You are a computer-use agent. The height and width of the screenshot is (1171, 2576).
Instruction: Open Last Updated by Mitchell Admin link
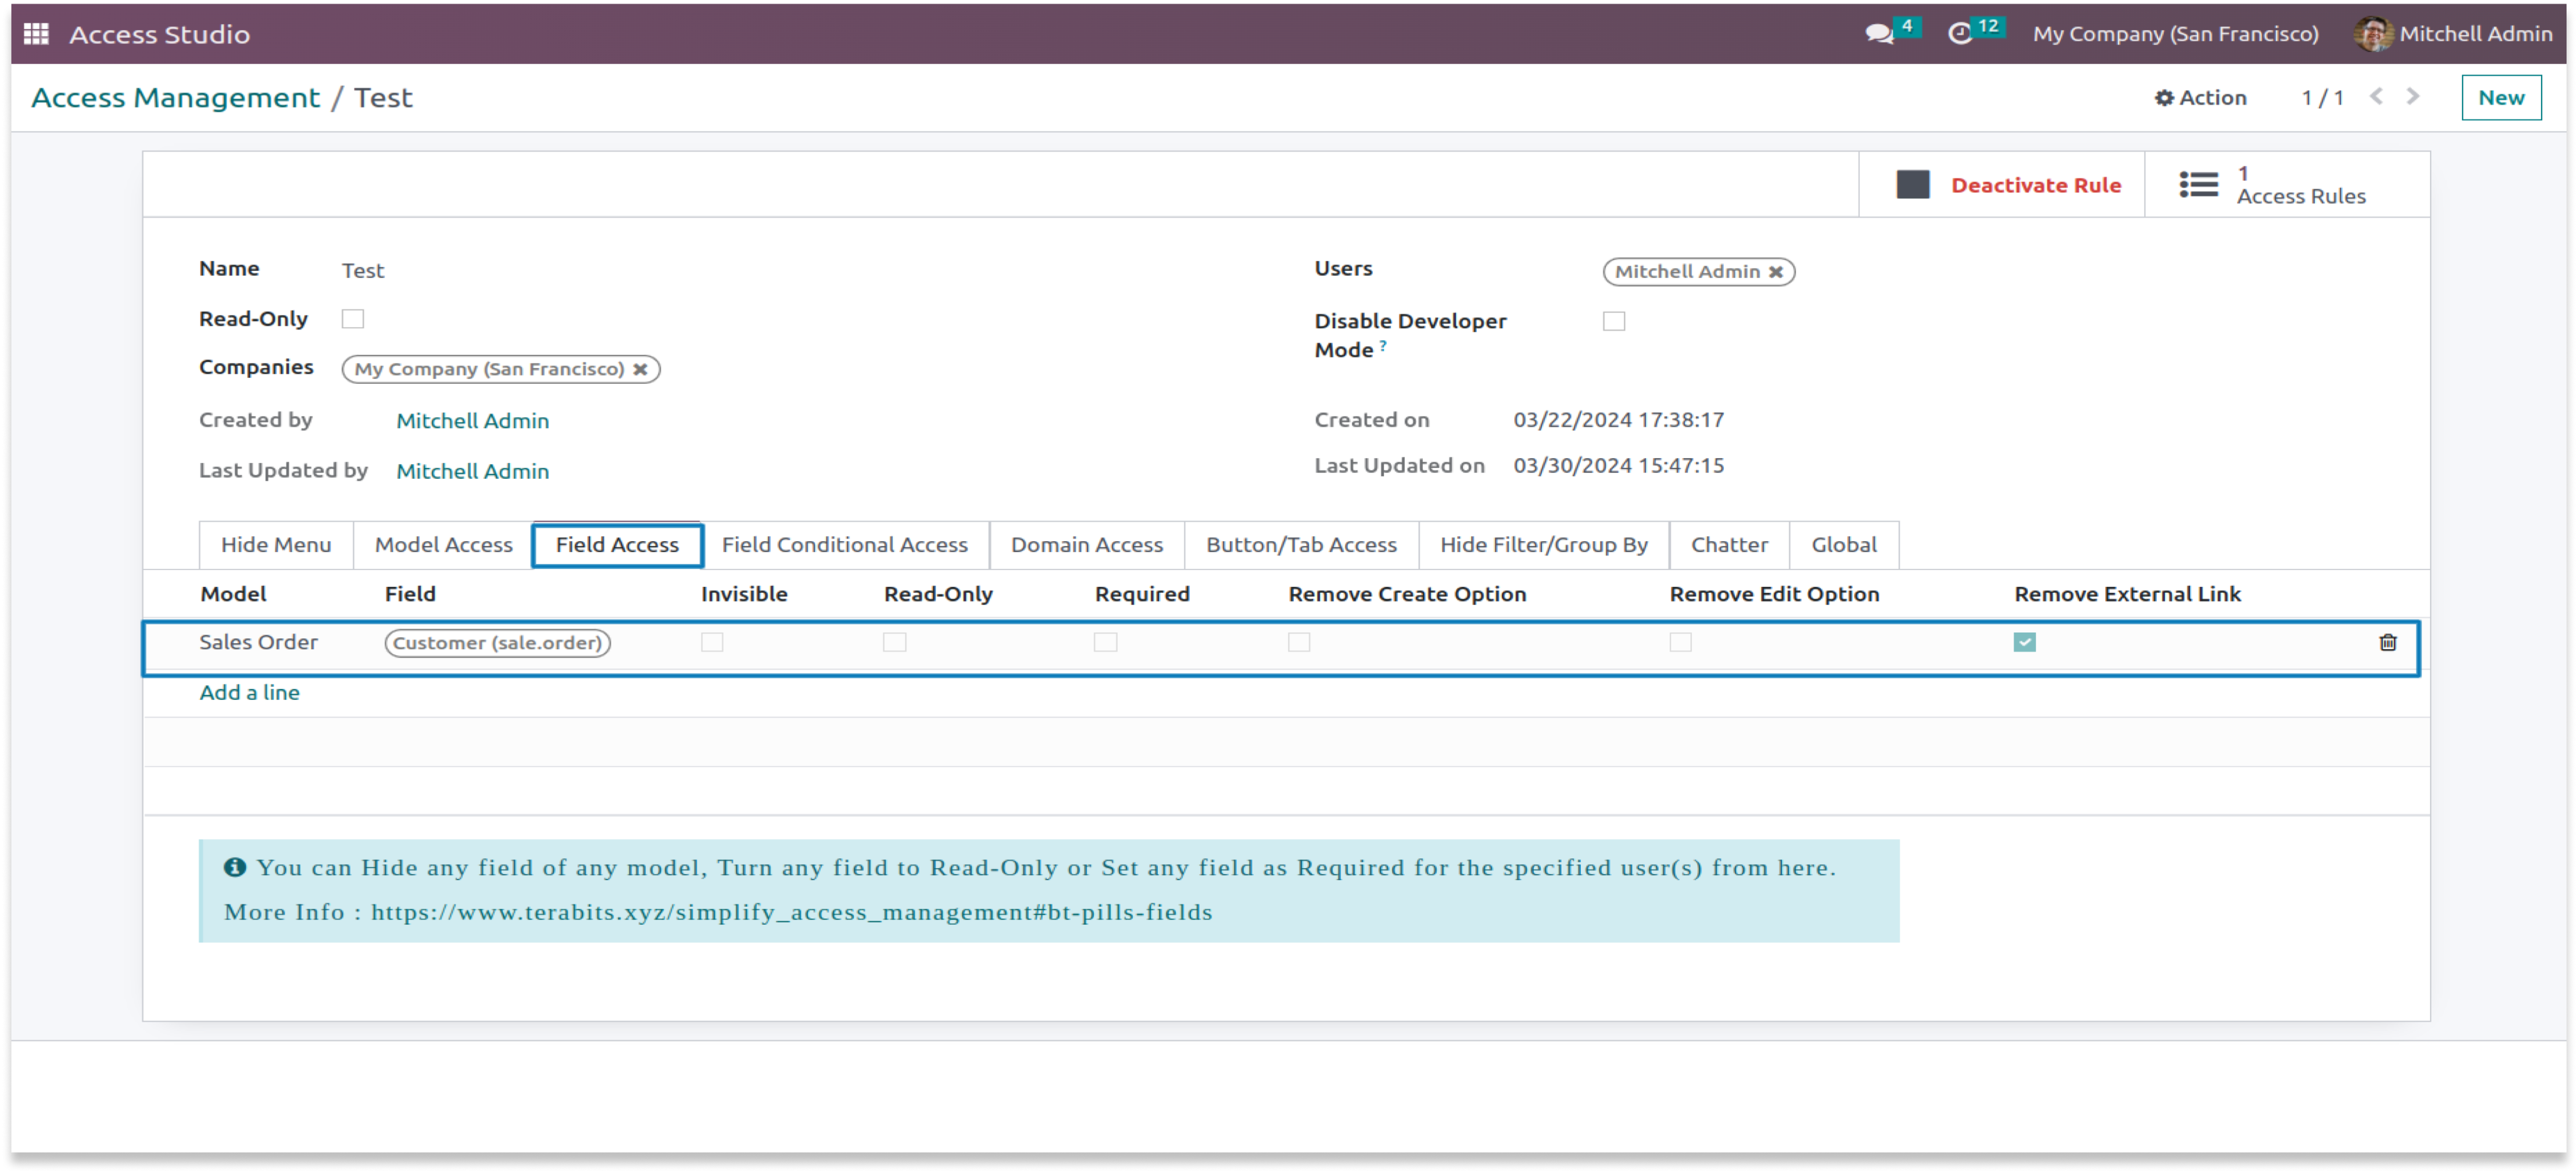coord(472,471)
